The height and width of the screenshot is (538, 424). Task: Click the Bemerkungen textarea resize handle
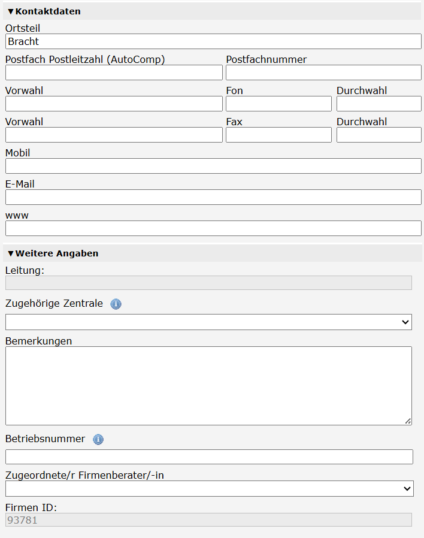click(408, 421)
